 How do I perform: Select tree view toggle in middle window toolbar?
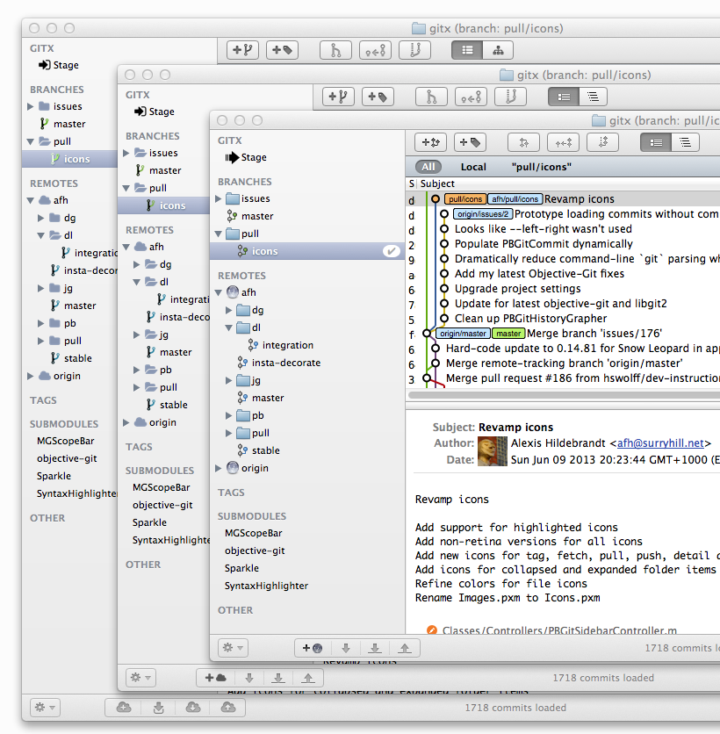coord(594,97)
